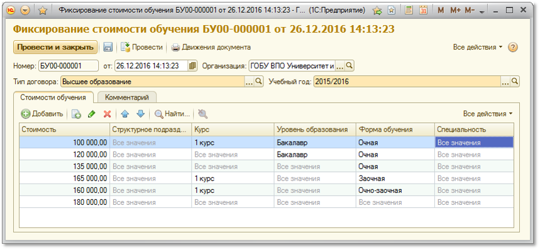Click the Тип договора field
Viewport: 540px width, 250px height.
[x=153, y=82]
